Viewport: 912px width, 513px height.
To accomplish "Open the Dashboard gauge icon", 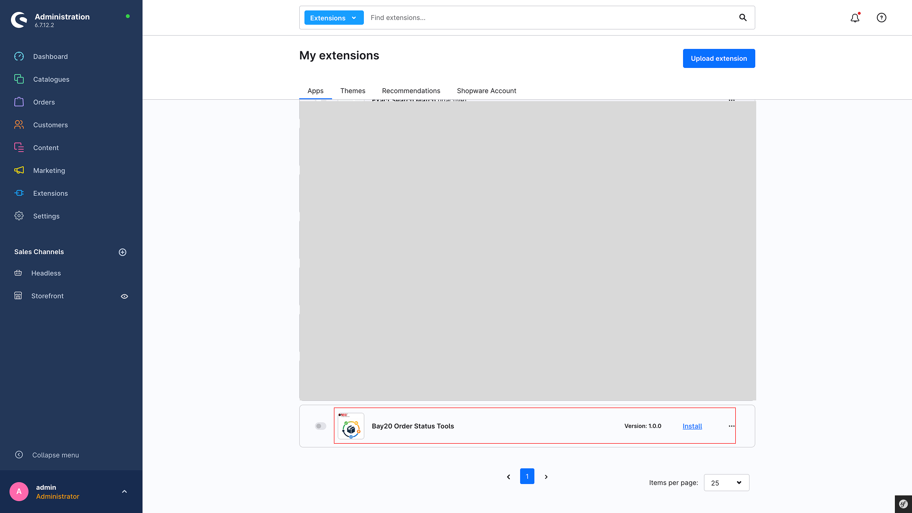I will [x=19, y=57].
